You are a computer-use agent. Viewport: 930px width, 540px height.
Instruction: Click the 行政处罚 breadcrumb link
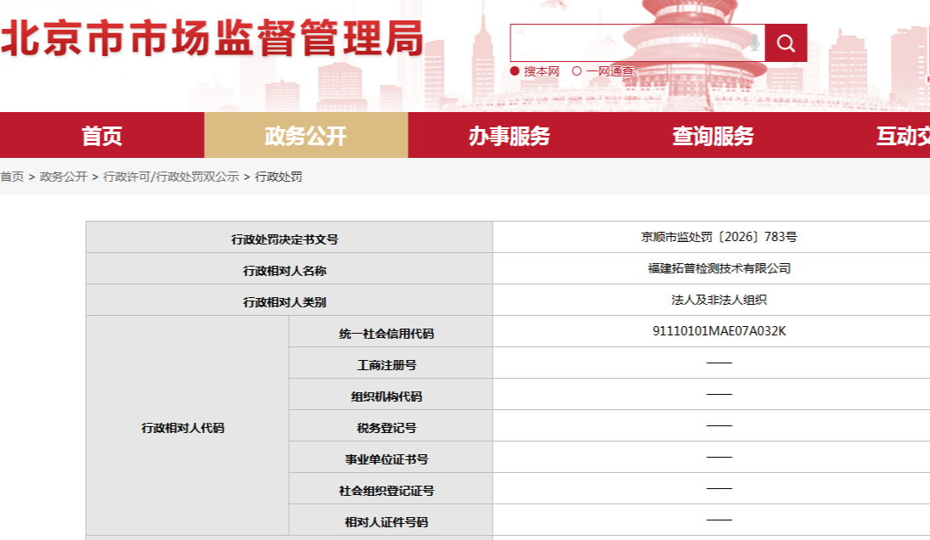[x=279, y=177]
